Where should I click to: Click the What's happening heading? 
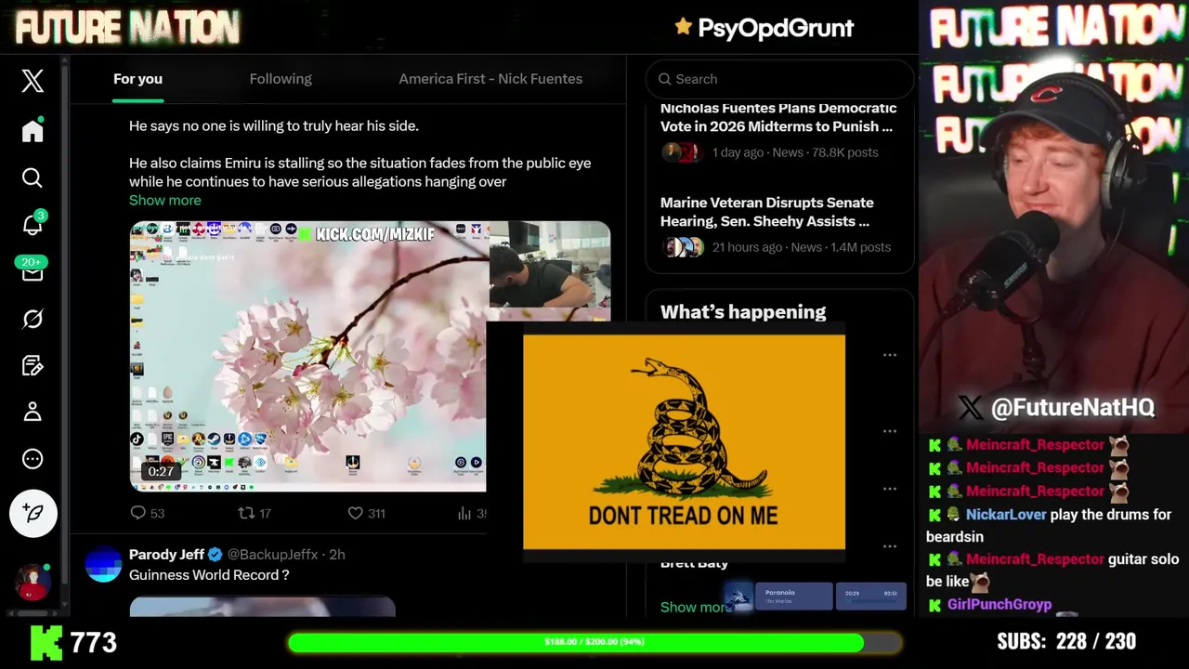[743, 312]
